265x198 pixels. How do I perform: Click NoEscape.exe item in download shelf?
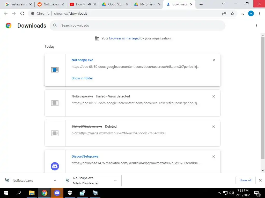(23, 180)
